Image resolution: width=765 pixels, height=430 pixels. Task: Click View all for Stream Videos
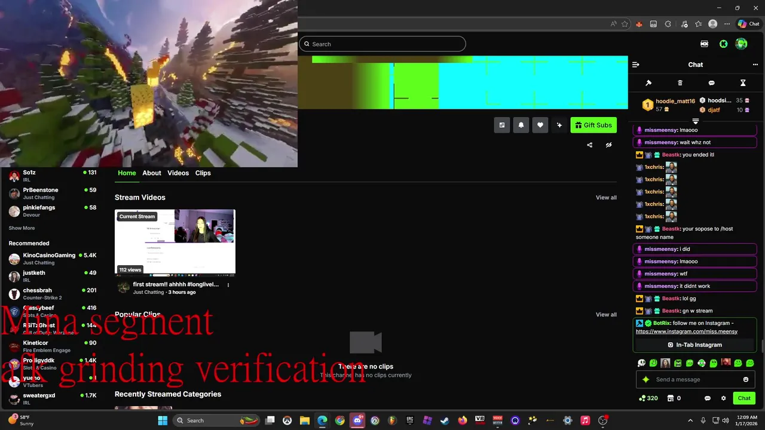point(606,198)
